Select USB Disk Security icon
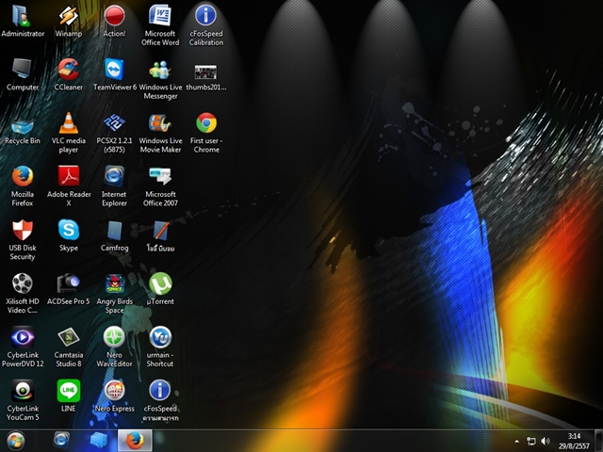This screenshot has width=603, height=452. (23, 230)
